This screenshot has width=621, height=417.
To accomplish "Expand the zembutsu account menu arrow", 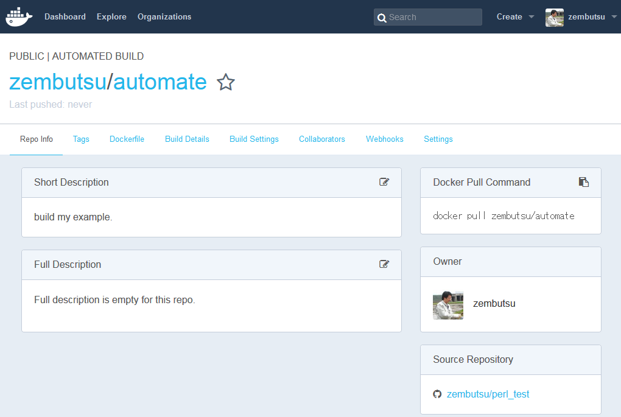I will click(x=614, y=16).
